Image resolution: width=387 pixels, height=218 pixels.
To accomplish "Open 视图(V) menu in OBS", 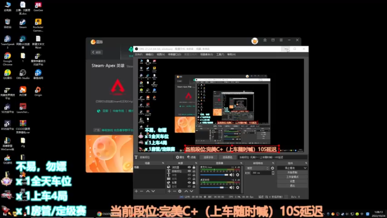I will coord(161,54).
